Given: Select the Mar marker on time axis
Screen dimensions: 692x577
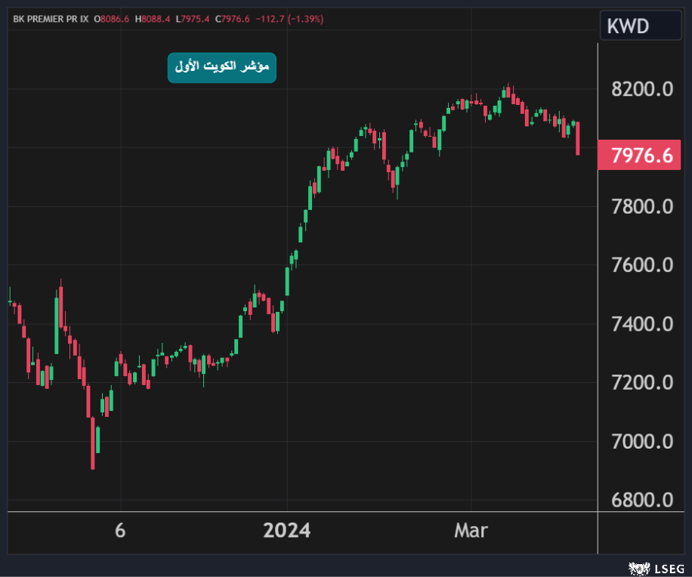Looking at the screenshot, I should (471, 531).
